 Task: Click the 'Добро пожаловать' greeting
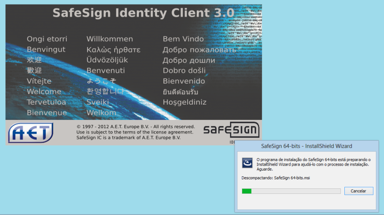tap(199, 50)
